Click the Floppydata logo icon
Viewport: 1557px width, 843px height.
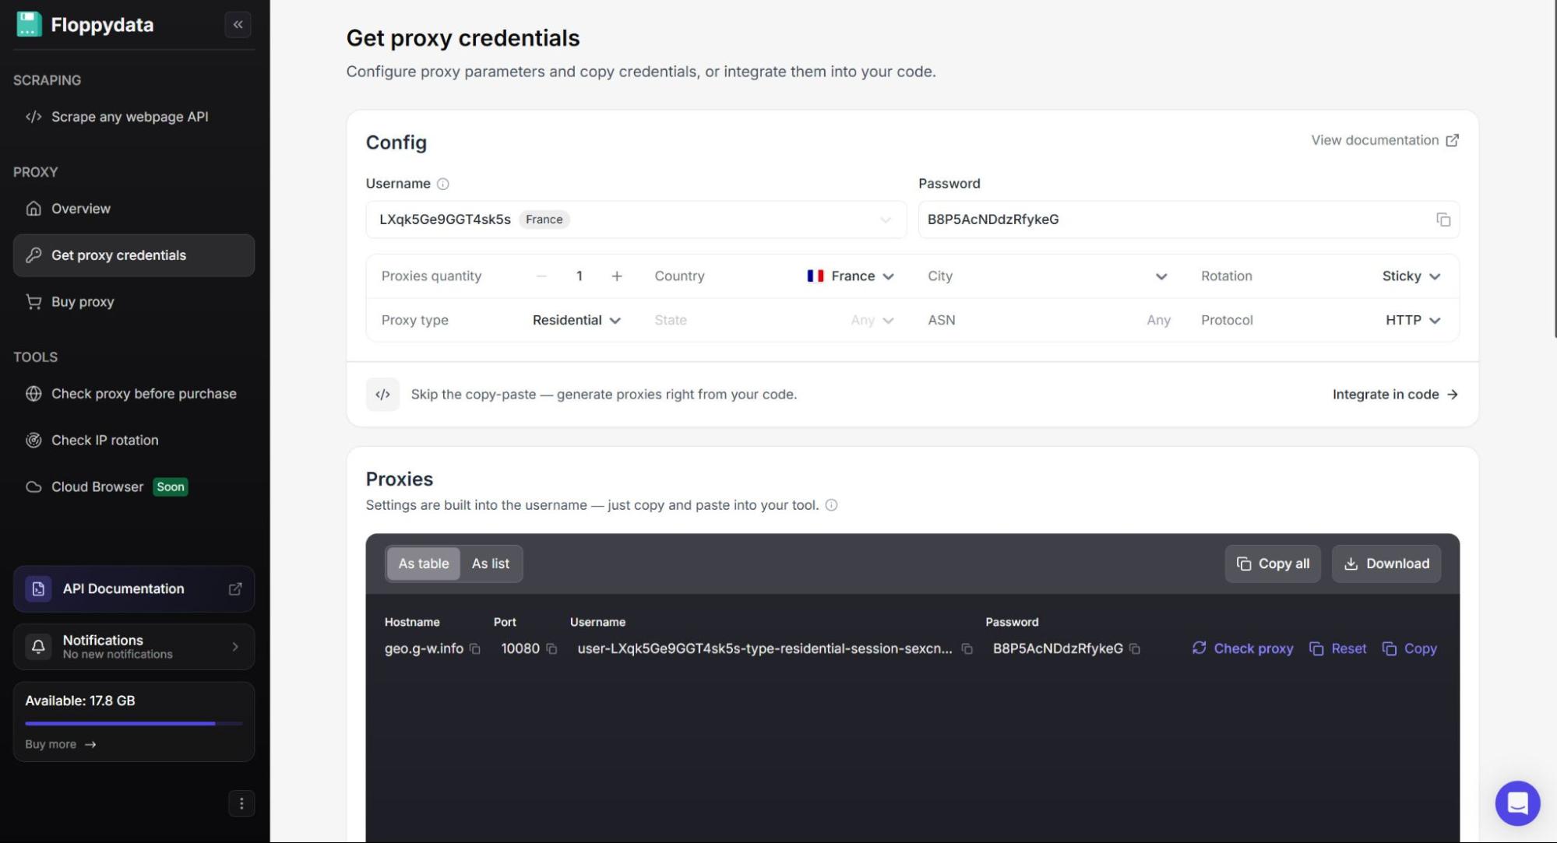(29, 24)
